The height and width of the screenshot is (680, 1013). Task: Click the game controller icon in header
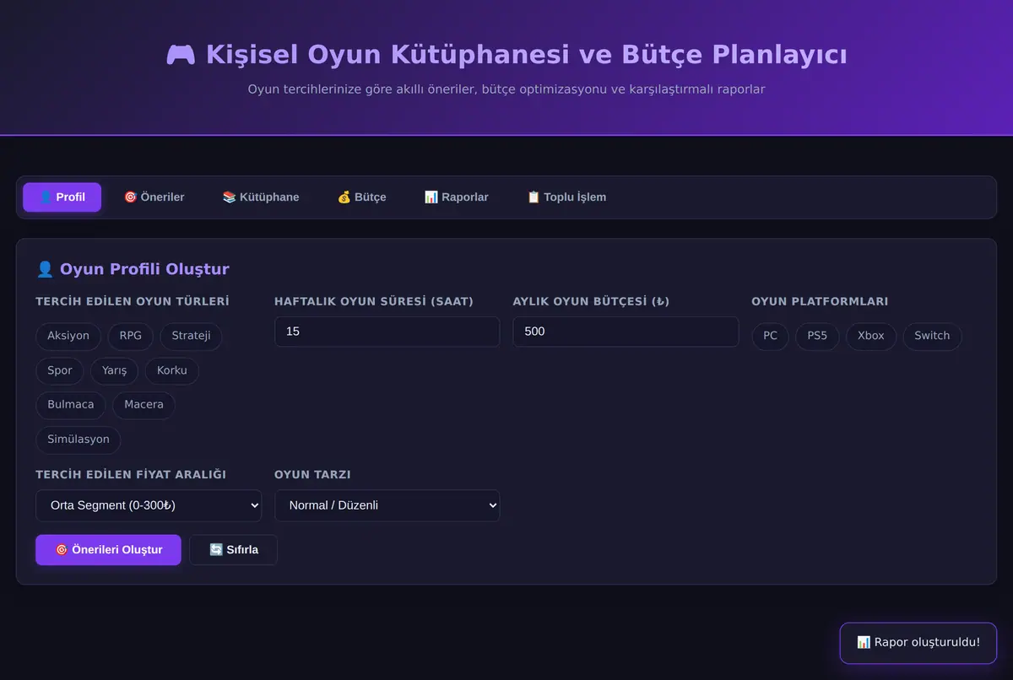pos(181,55)
